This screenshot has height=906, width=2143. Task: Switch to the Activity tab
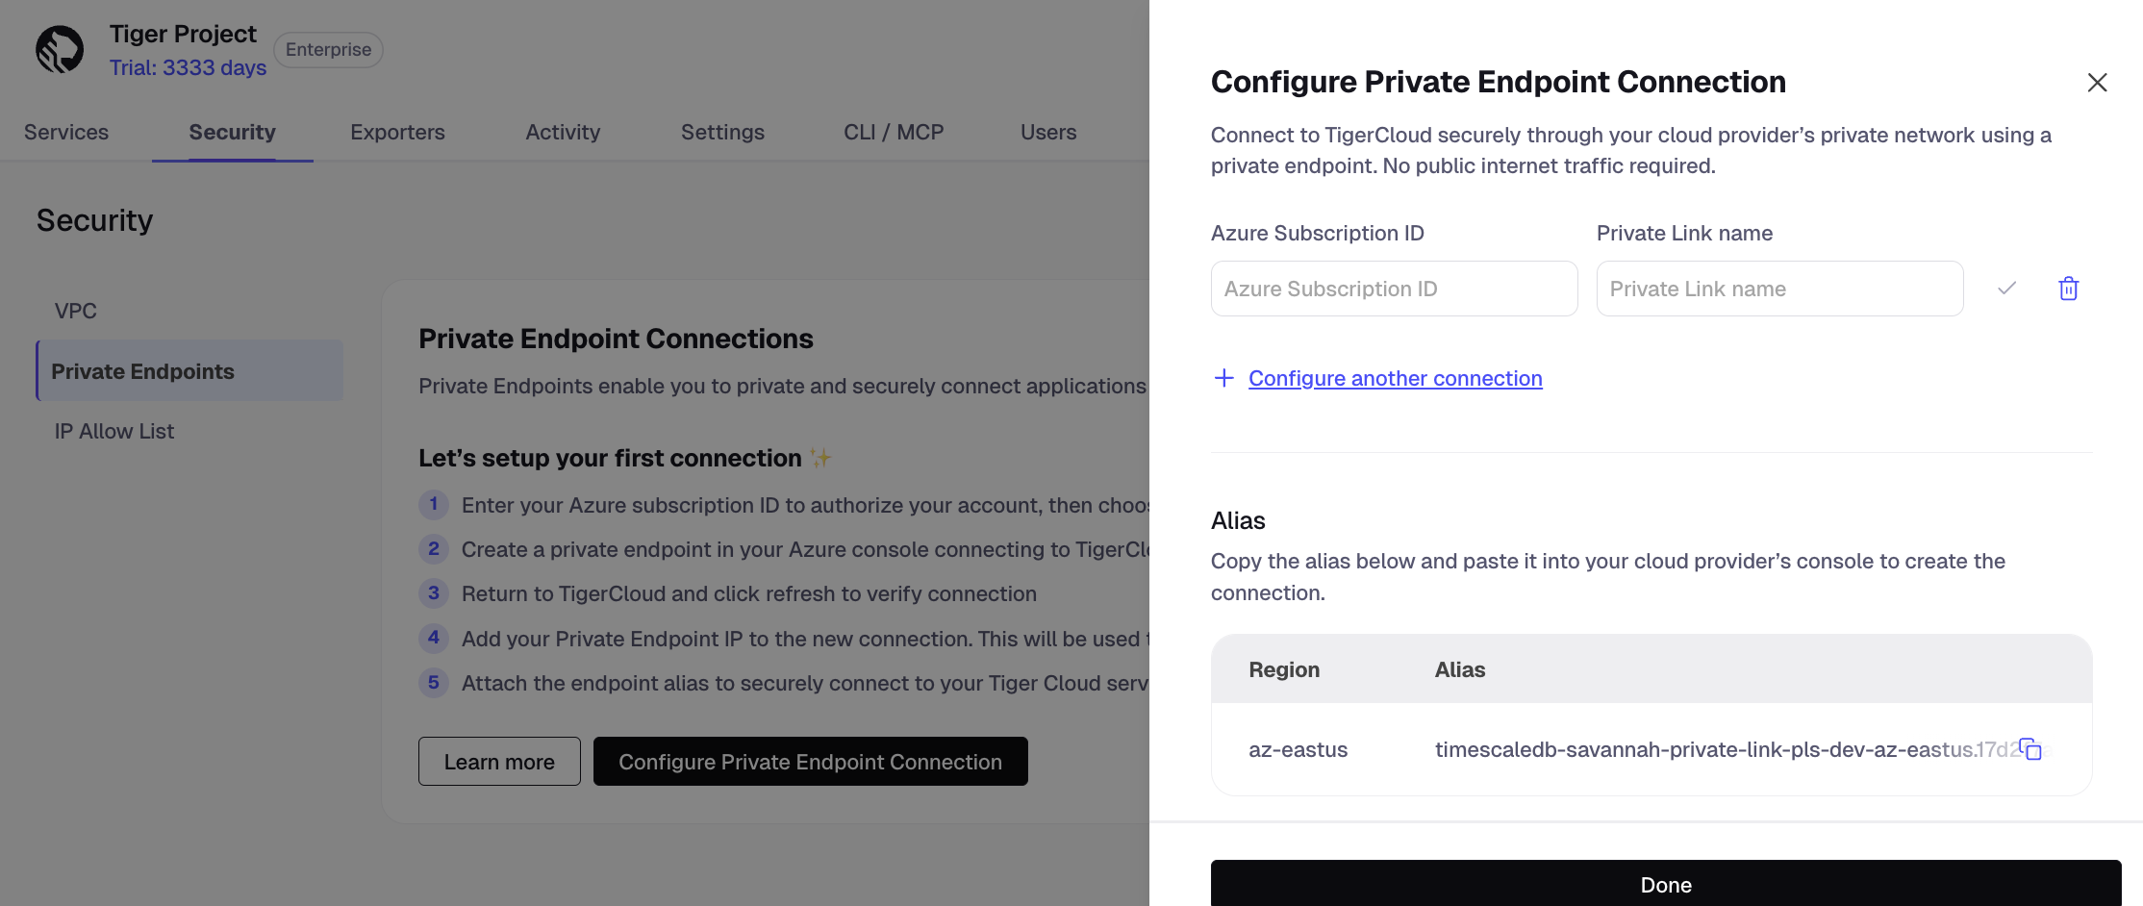tap(563, 132)
